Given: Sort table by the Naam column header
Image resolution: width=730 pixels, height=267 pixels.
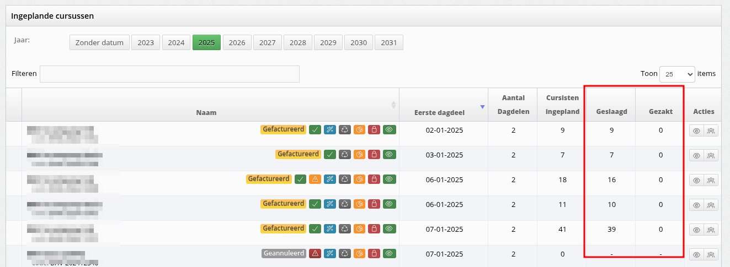Looking at the screenshot, I should click(206, 112).
